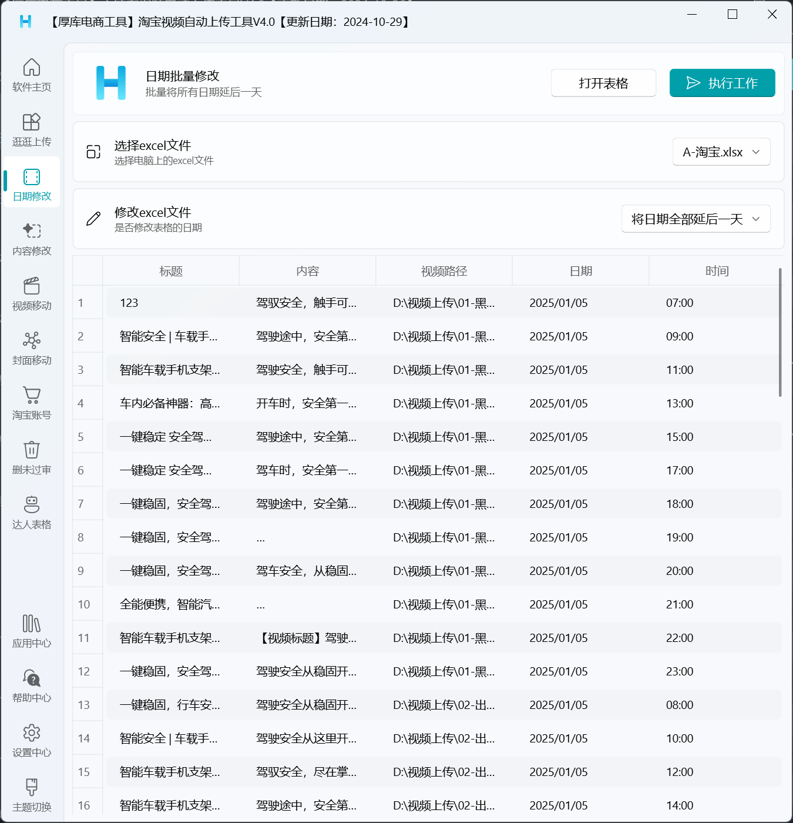Open the 应用中心 library icon
Viewport: 793px width, 823px height.
pos(32,623)
